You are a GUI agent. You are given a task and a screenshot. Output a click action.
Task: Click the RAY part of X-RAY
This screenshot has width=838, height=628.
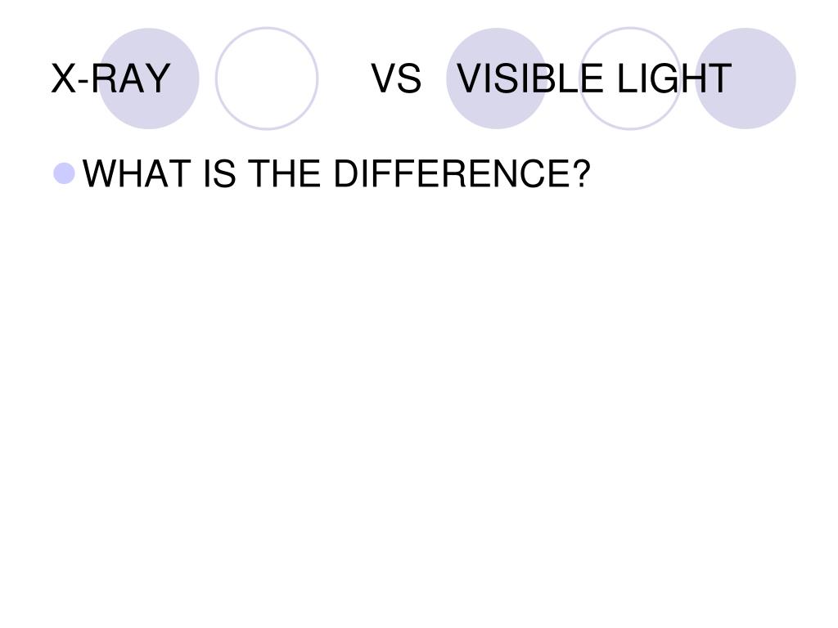[130, 78]
